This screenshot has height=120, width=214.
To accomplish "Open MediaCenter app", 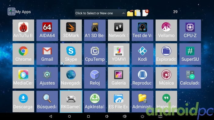I will coord(23,78).
